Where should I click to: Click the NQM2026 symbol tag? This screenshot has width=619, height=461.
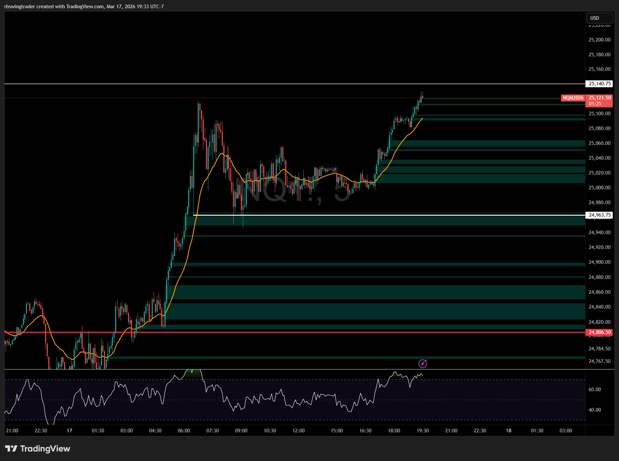coord(573,98)
